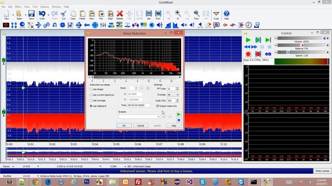Select the Use shape radio option
Screen dimensions: 332x186
click(97, 89)
